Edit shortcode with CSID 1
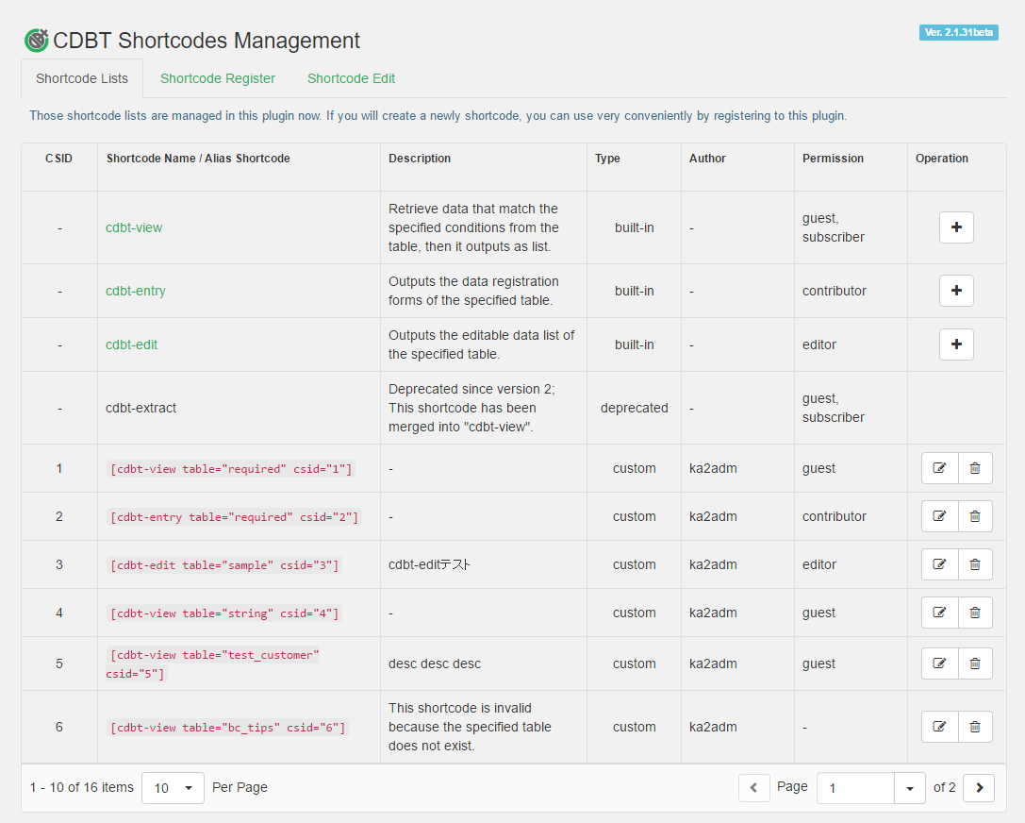 939,468
